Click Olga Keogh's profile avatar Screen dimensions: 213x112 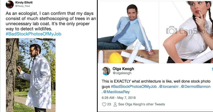click(x=106, y=71)
